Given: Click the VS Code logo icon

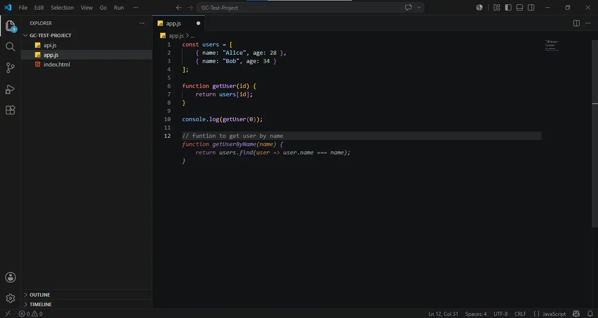Looking at the screenshot, I should tap(8, 7).
